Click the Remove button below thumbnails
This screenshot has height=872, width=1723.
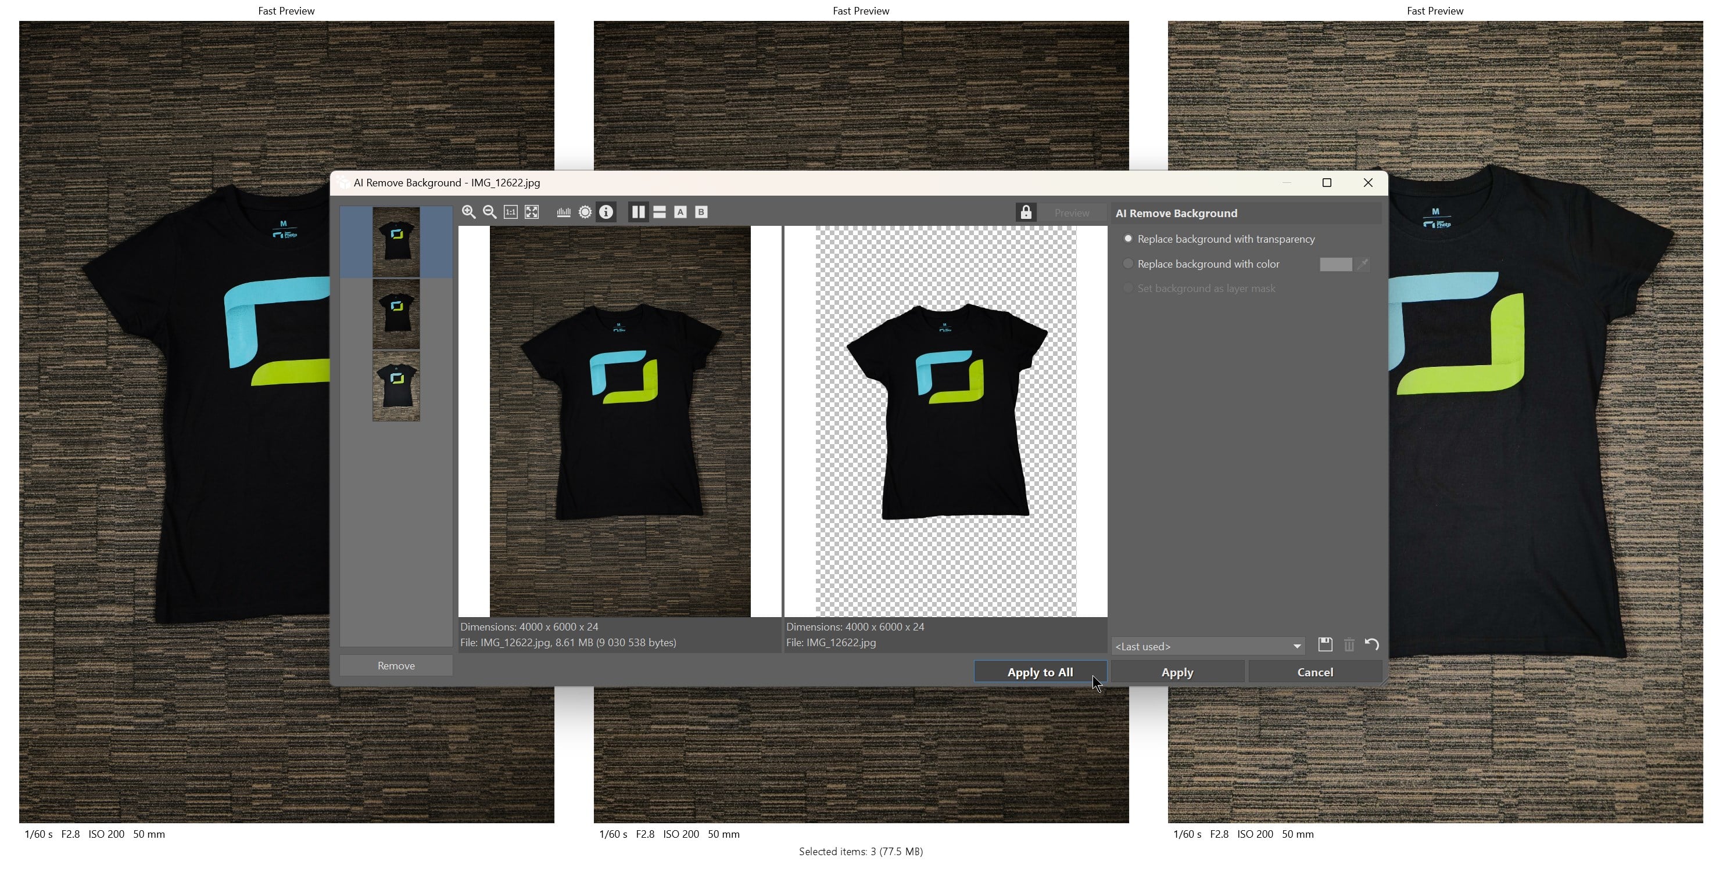coord(396,665)
